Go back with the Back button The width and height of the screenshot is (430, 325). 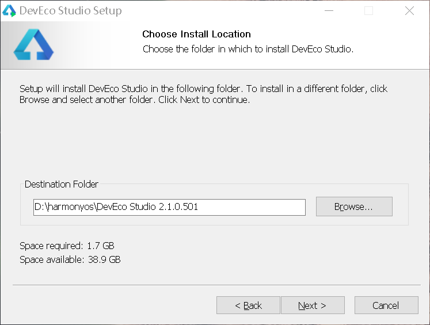[248, 305]
